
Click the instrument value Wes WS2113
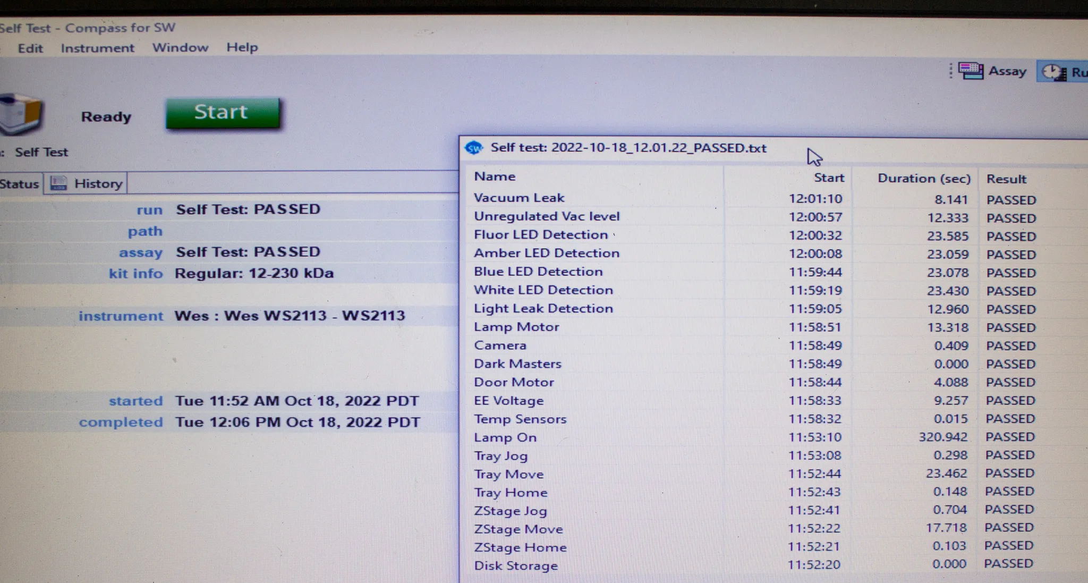point(290,316)
